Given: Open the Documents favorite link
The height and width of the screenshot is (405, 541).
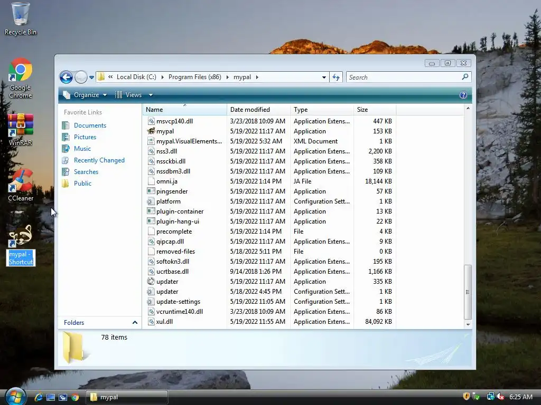Looking at the screenshot, I should coord(90,126).
